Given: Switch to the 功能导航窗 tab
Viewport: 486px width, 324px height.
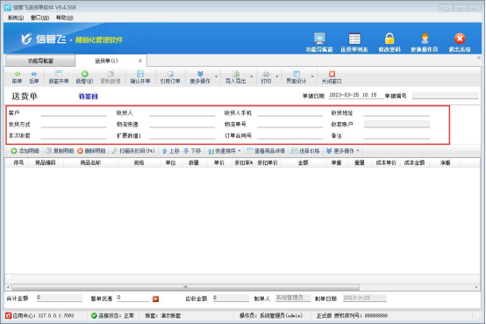Looking at the screenshot, I should tap(40, 61).
